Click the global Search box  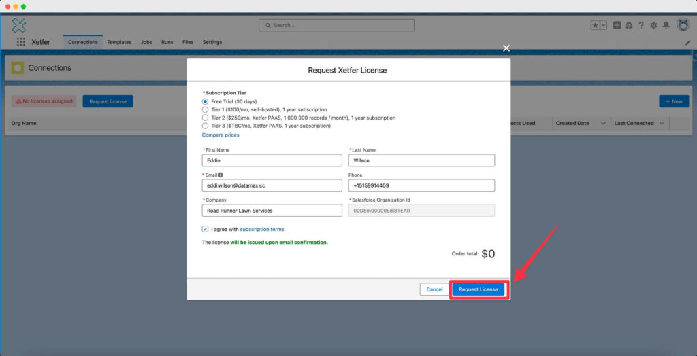336,25
